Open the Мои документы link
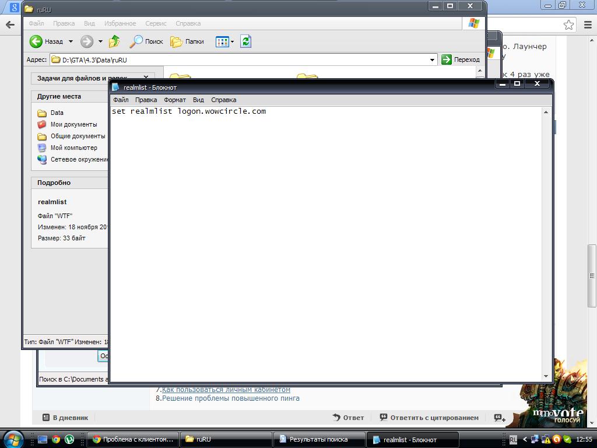This screenshot has height=448, width=597. tap(73, 124)
